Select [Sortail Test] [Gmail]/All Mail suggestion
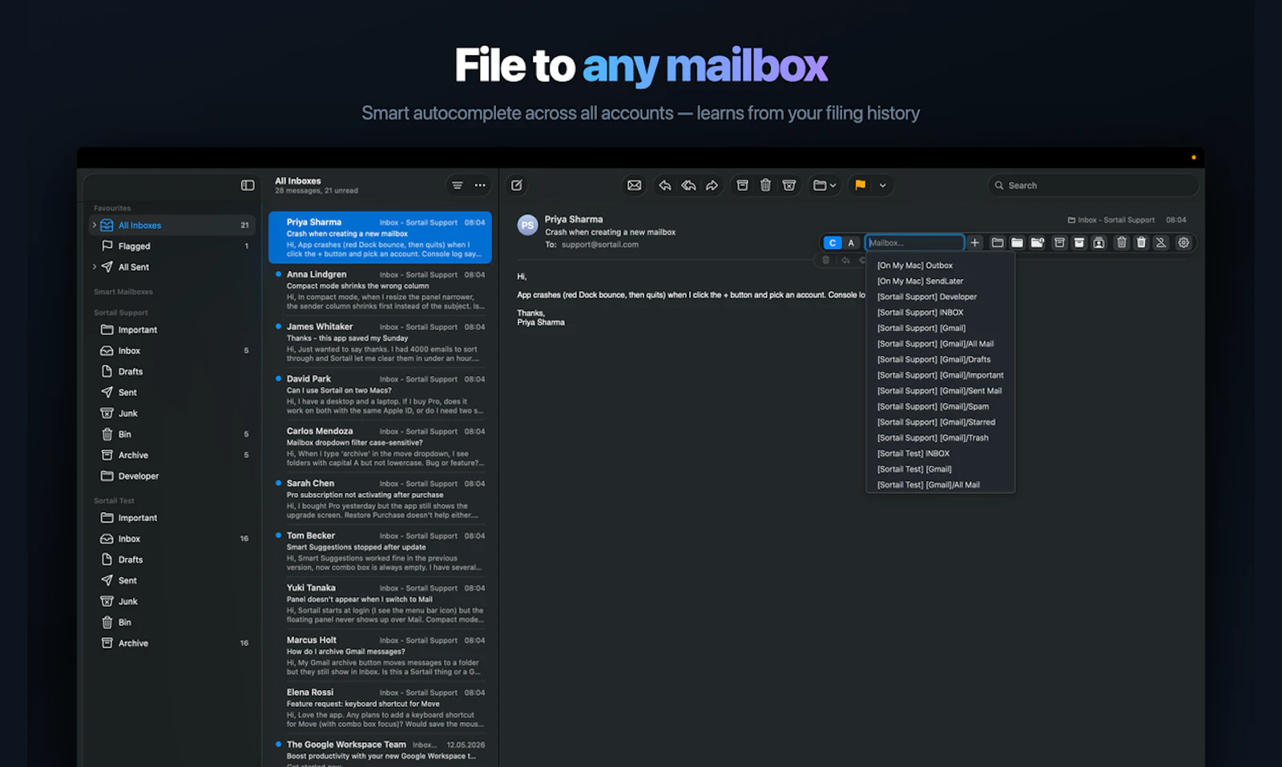Image resolution: width=1282 pixels, height=767 pixels. click(941, 485)
